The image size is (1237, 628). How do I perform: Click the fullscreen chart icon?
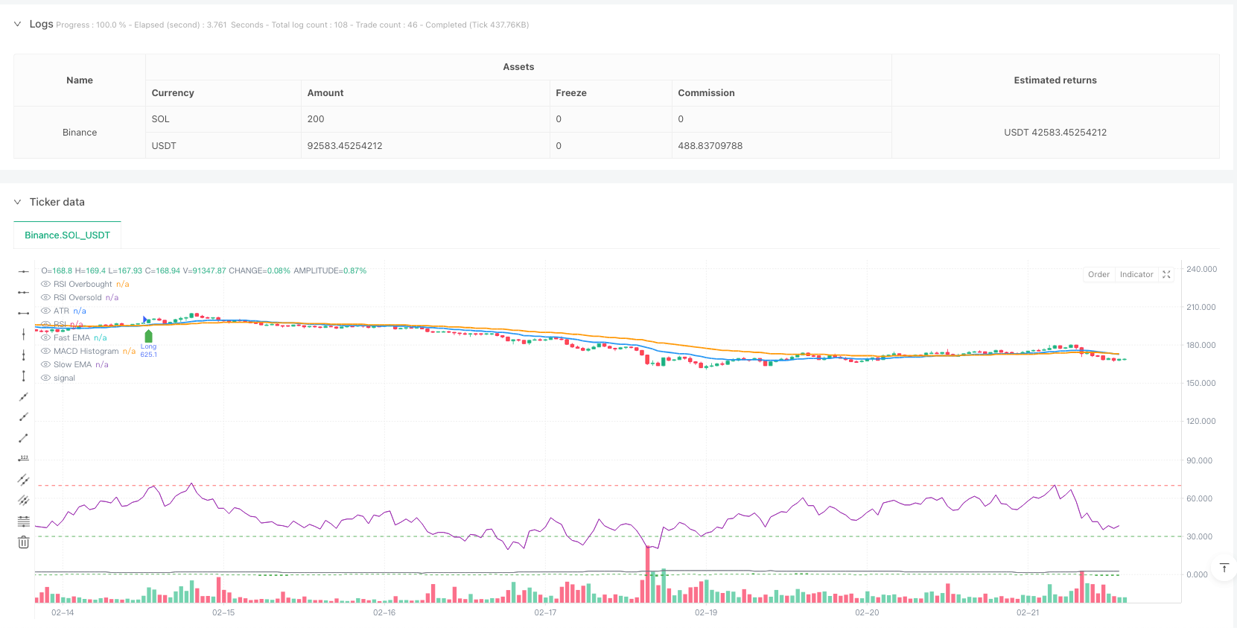1166,275
